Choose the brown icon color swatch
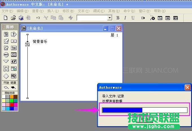 click(x=16, y=97)
